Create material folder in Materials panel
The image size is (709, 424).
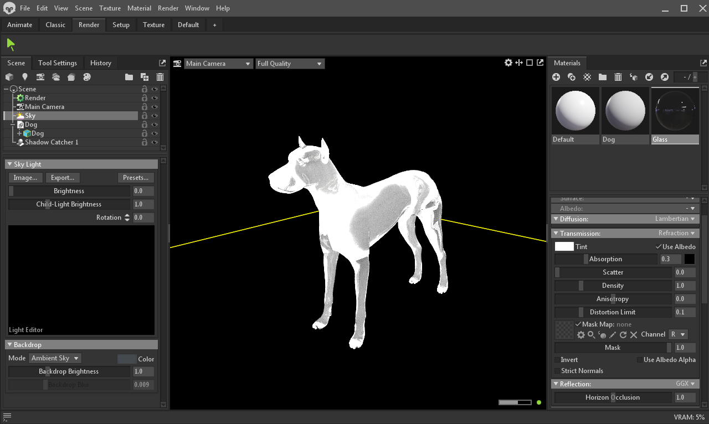603,77
